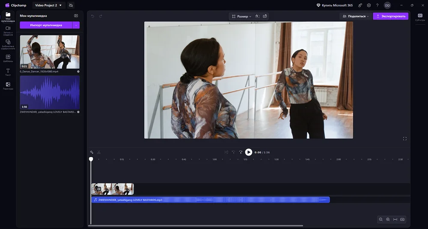Click the 0_Dance_Dancer_1920x1080.mp4 file name
428x229 pixels.
(x=39, y=72)
